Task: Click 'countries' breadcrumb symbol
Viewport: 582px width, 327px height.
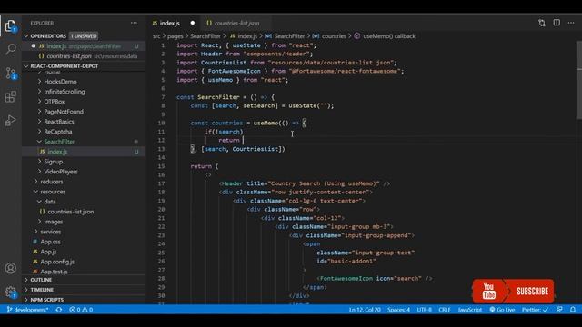Action: (x=334, y=36)
